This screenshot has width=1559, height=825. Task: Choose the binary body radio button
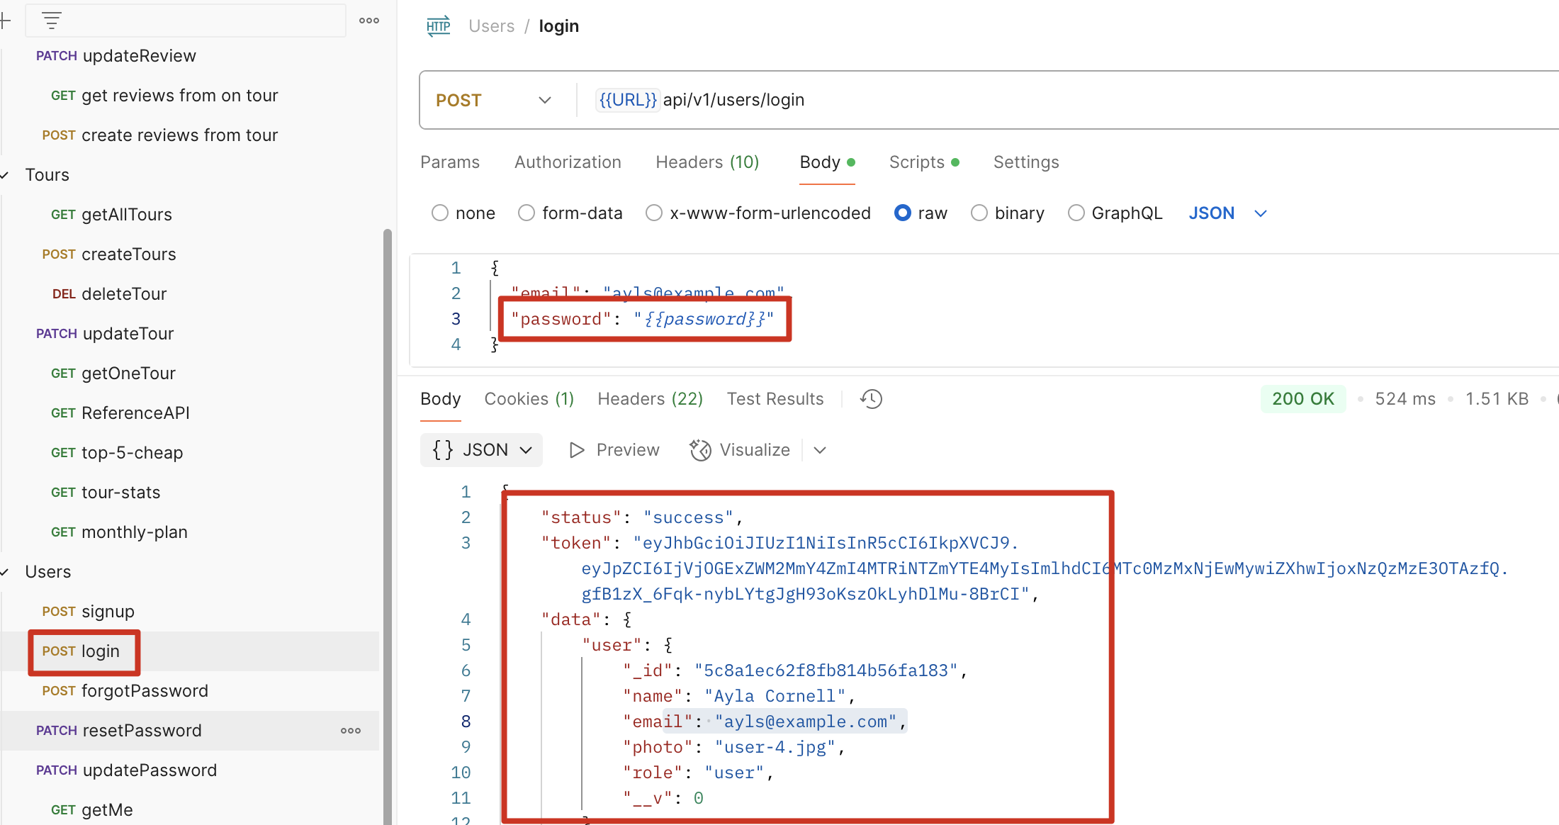979,213
